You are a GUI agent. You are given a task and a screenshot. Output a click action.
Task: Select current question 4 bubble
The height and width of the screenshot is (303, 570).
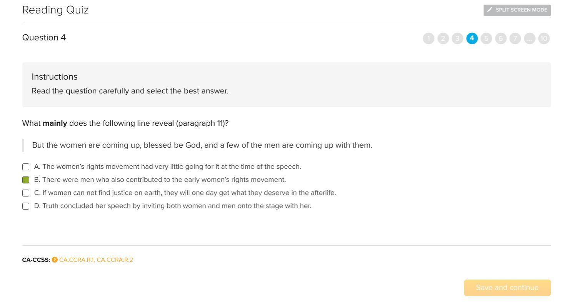tap(472, 38)
